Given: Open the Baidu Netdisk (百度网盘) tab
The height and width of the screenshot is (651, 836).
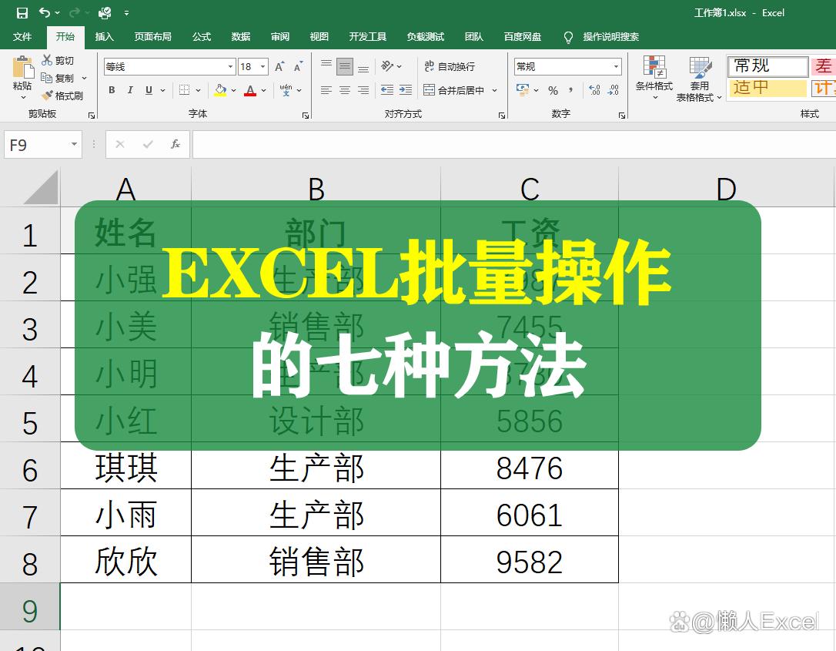Looking at the screenshot, I should click(523, 37).
